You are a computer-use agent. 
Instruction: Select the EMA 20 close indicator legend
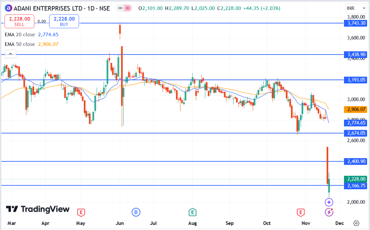(x=20, y=35)
